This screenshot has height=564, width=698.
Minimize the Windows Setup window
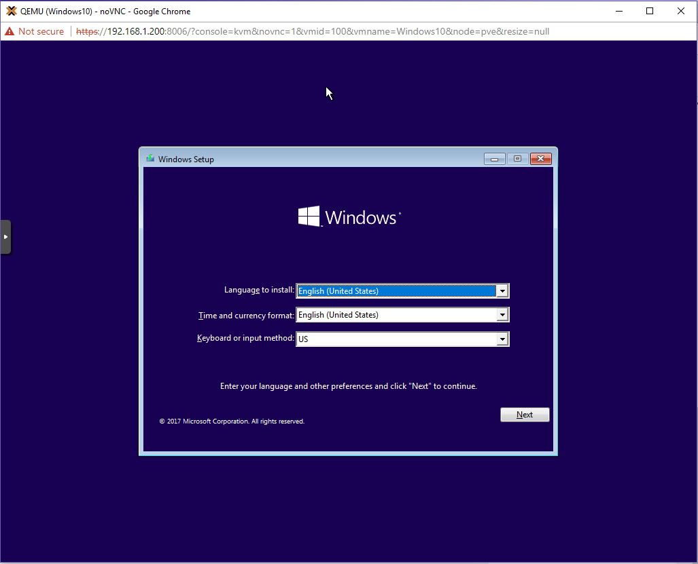[x=494, y=158]
